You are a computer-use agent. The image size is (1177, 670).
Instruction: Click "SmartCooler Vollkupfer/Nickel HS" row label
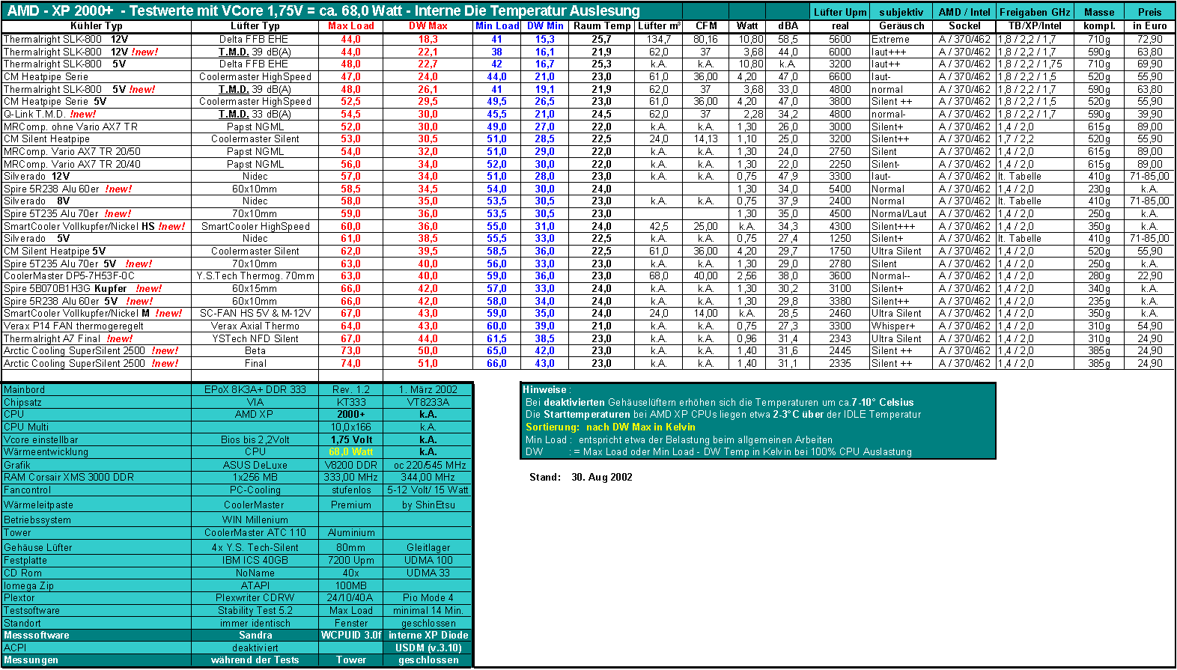pyautogui.click(x=94, y=226)
